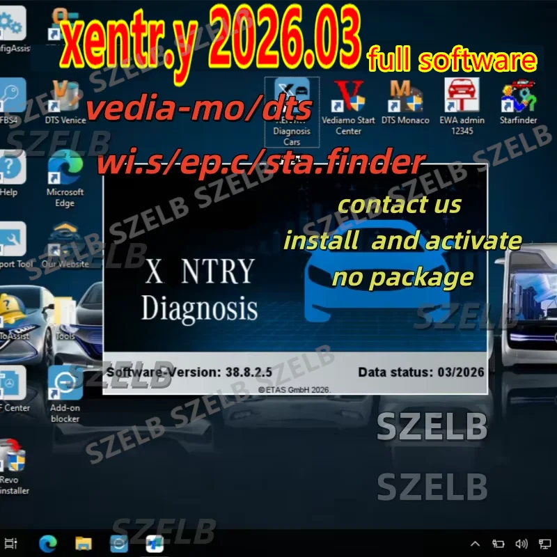Launch Microsoft Edge from the desktop
This screenshot has width=557, height=557.
pyautogui.click(x=65, y=179)
